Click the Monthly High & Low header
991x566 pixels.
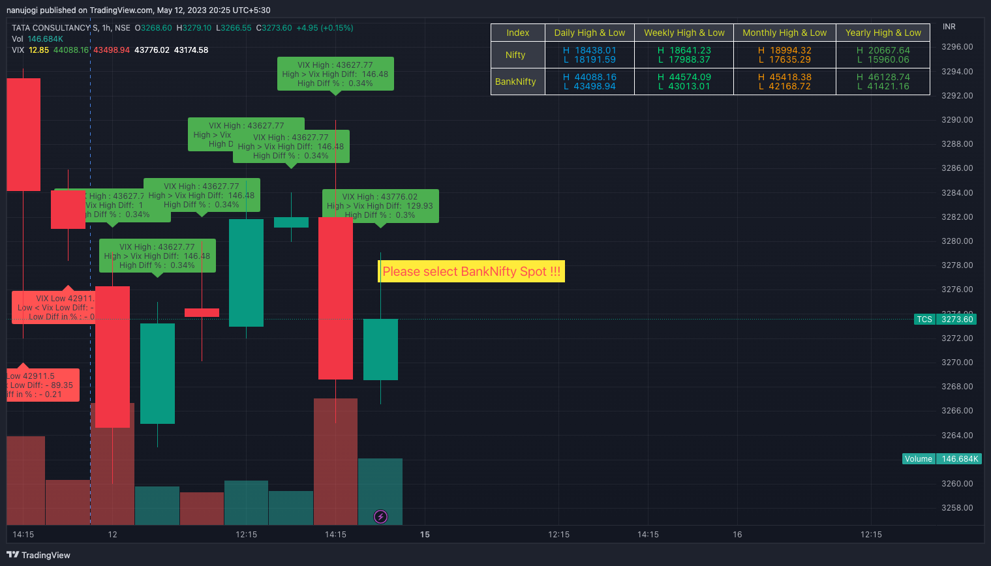tap(785, 33)
